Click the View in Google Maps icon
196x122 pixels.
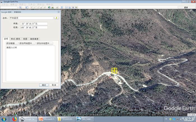[76, 7]
